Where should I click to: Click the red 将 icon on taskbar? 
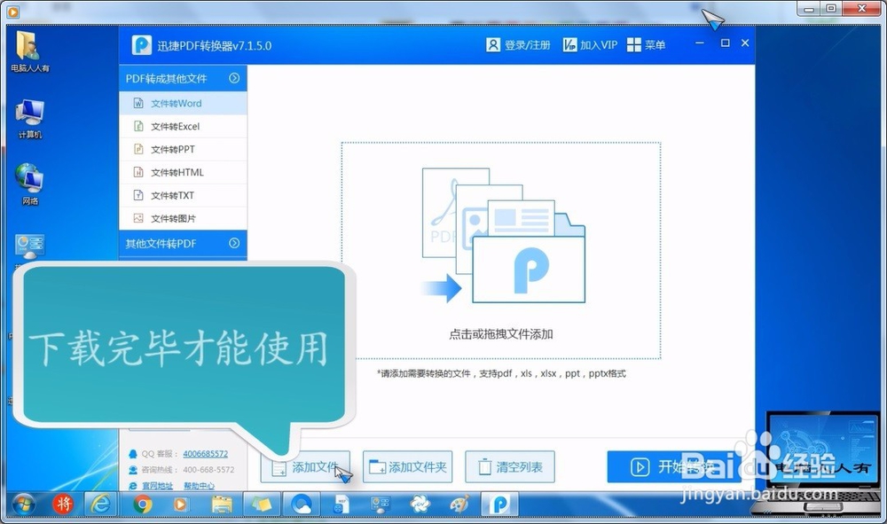point(63,504)
